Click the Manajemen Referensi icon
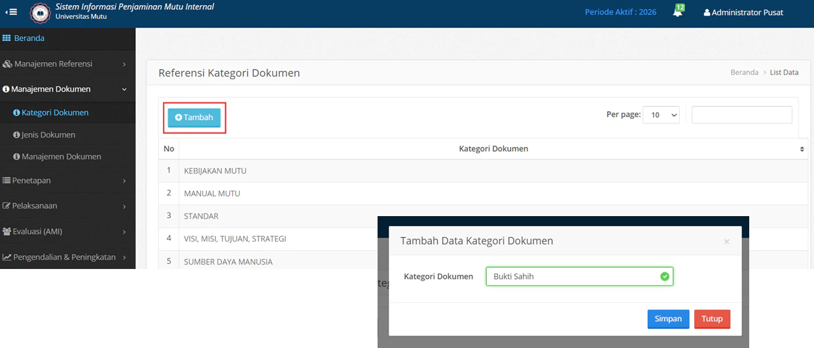The width and height of the screenshot is (814, 348). [x=7, y=64]
